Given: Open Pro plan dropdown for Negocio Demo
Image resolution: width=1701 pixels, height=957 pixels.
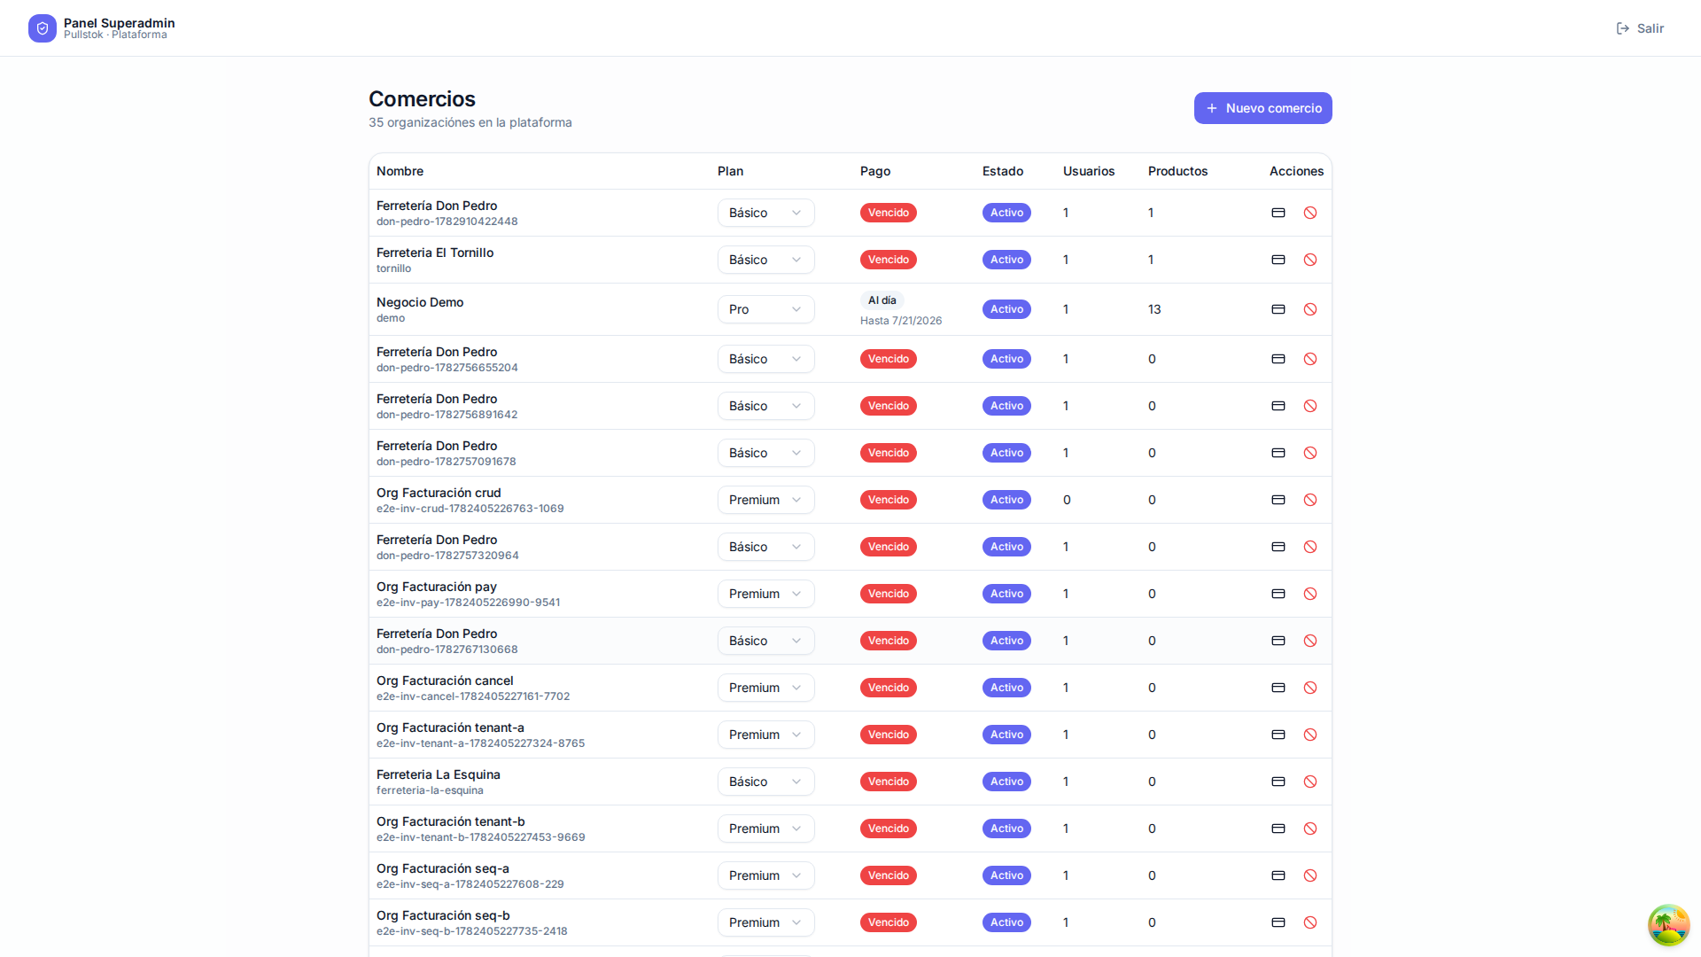Looking at the screenshot, I should 765,309.
